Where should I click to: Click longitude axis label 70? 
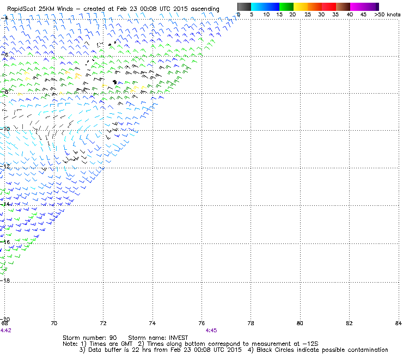coord(54,323)
